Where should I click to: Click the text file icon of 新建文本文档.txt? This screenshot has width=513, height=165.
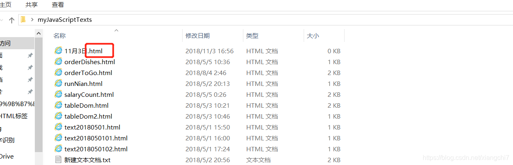tap(58, 160)
